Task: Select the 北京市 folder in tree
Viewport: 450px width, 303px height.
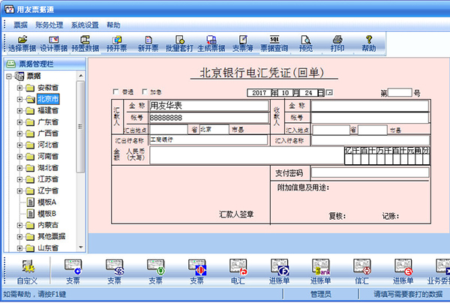Action: (48, 99)
